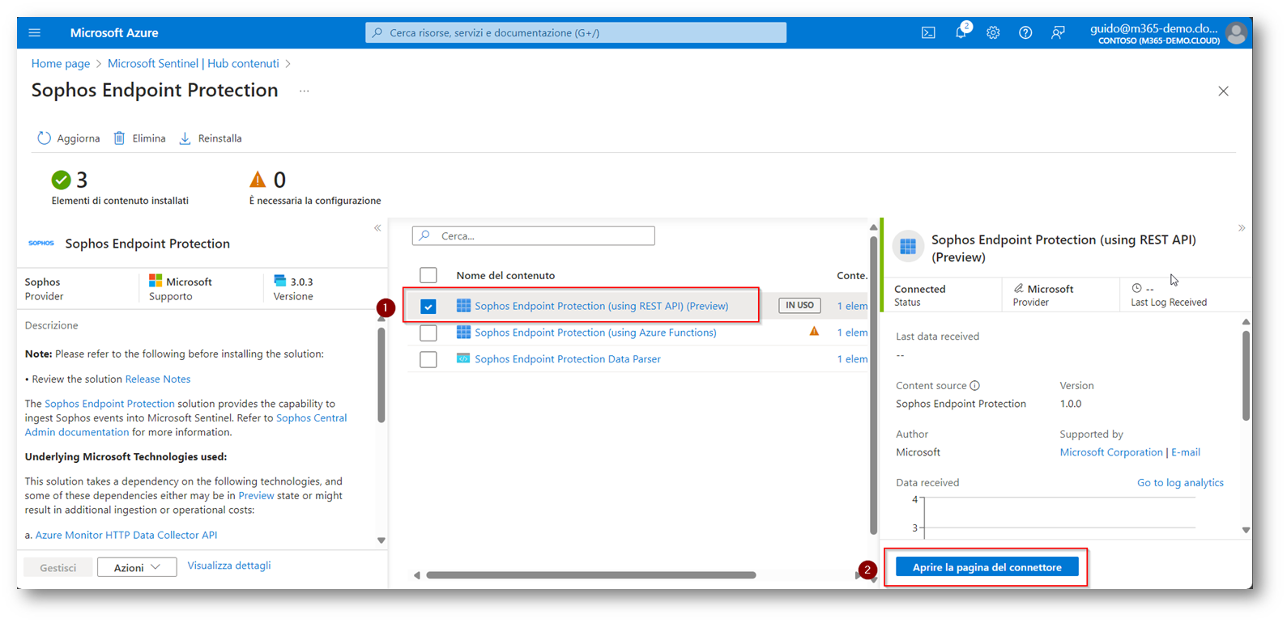Click the green installed-content checkmark icon
Image resolution: width=1287 pixels, height=623 pixels.
[61, 180]
